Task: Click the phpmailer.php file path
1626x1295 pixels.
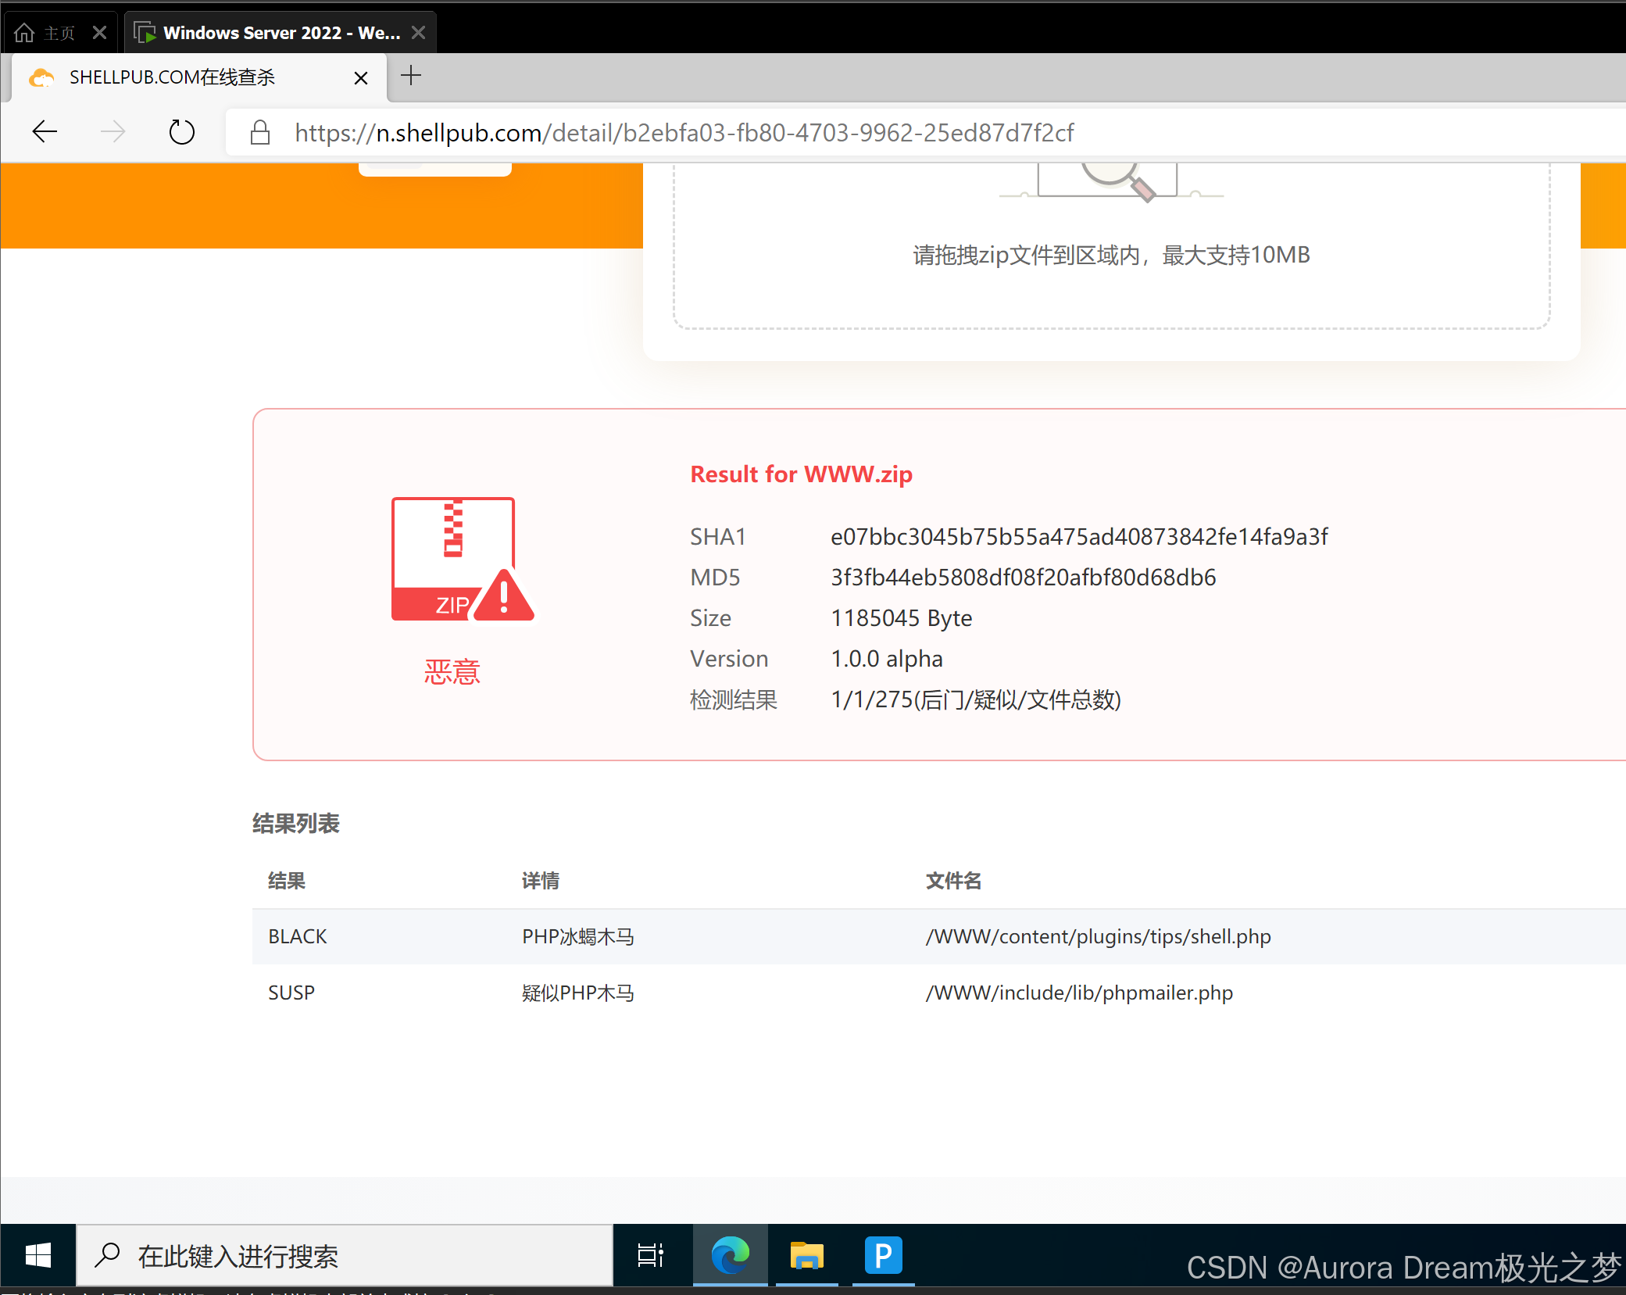Action: 1079,993
